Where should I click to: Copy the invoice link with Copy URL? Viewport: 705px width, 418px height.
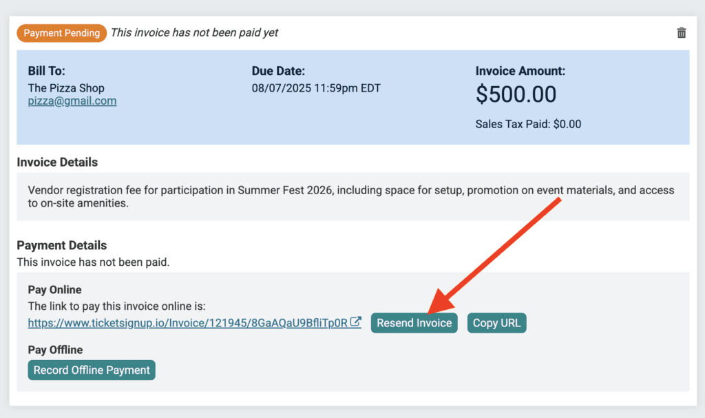click(496, 323)
